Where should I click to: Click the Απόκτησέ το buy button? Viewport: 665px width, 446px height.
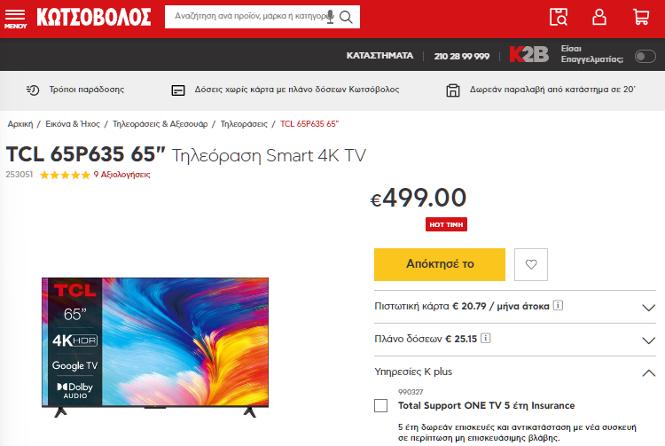point(440,264)
